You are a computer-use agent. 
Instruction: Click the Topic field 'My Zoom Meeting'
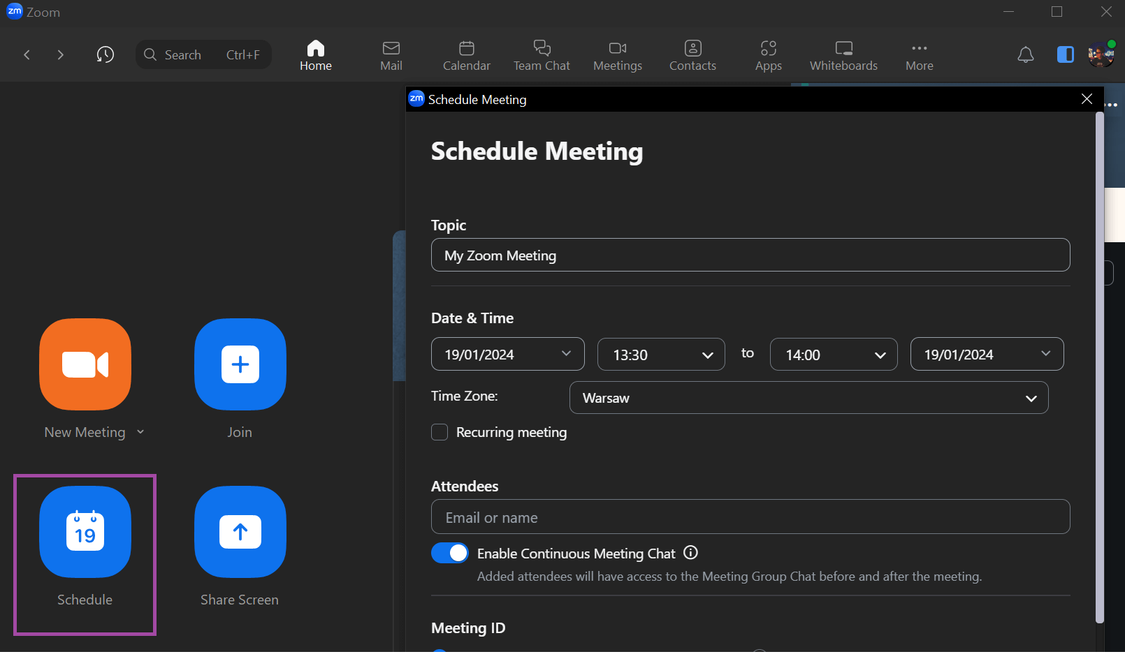[750, 255]
